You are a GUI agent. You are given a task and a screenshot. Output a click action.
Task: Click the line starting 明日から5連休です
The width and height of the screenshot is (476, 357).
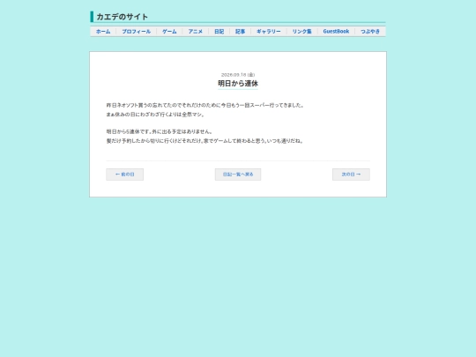click(160, 131)
